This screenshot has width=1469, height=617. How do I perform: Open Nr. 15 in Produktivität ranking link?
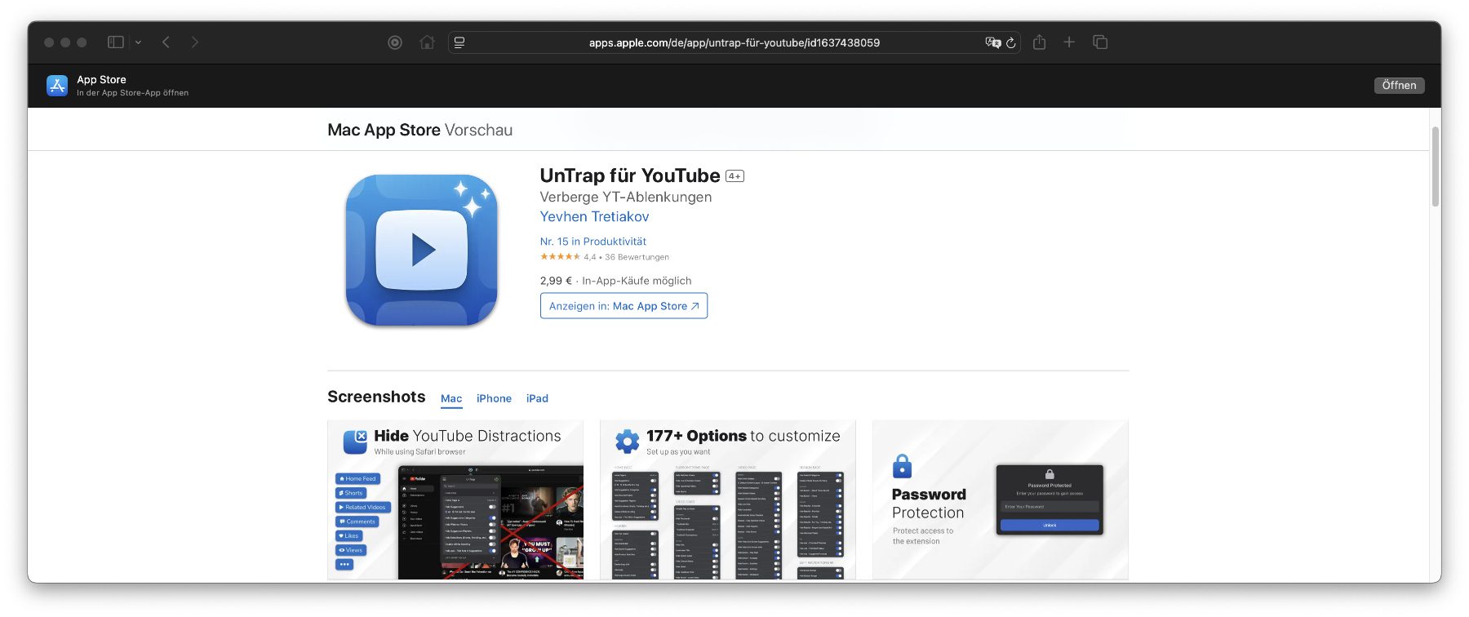point(592,242)
